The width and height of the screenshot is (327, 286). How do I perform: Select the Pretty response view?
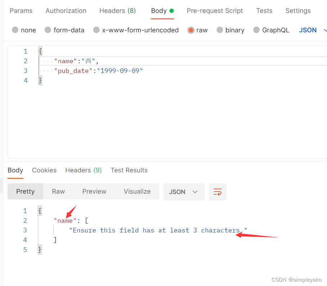(26, 192)
